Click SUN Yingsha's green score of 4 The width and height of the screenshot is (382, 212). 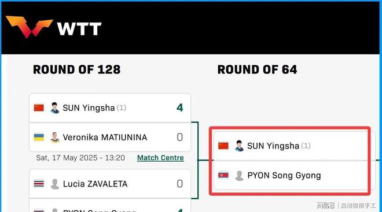click(x=180, y=107)
